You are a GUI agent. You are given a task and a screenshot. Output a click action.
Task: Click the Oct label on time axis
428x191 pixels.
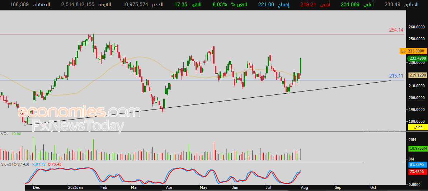[373, 188]
